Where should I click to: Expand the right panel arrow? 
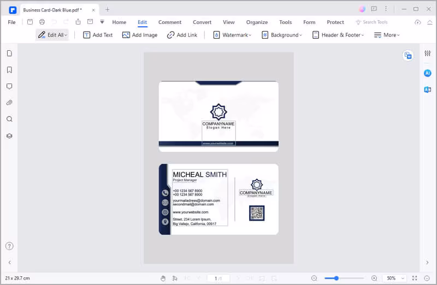click(427, 263)
